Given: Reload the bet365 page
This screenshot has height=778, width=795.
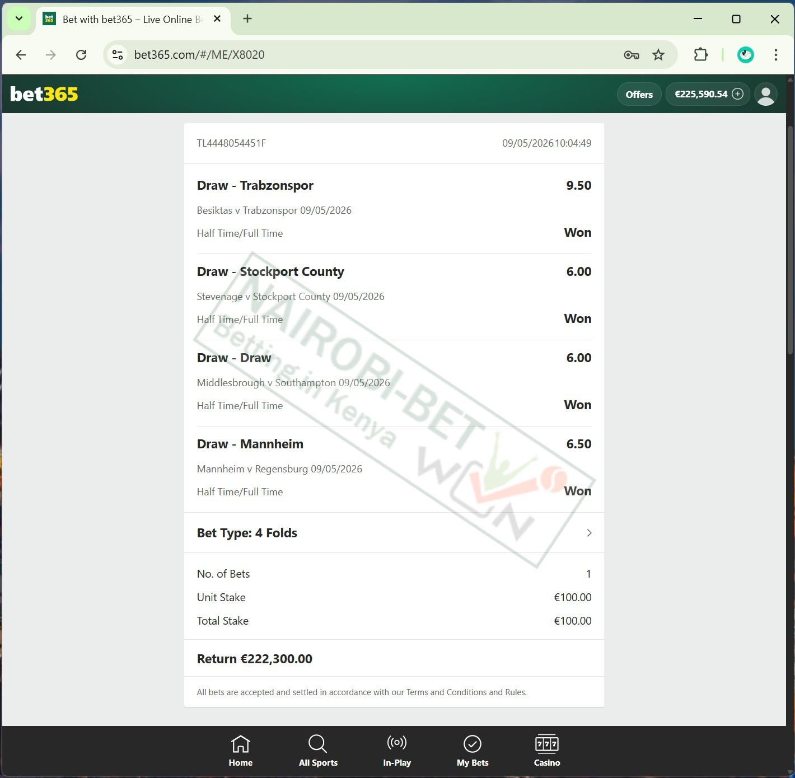Looking at the screenshot, I should [81, 55].
